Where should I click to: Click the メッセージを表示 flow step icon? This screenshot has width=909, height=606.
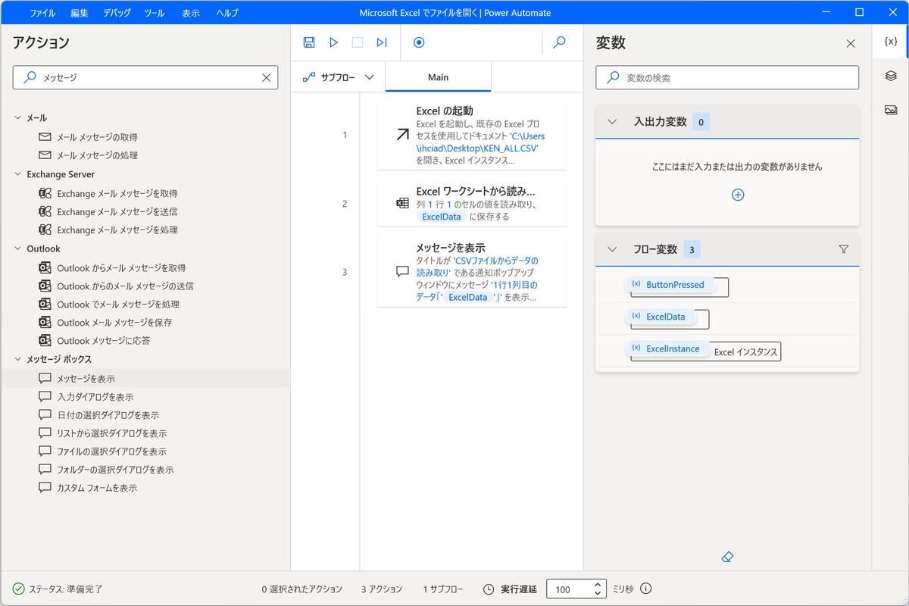point(402,271)
